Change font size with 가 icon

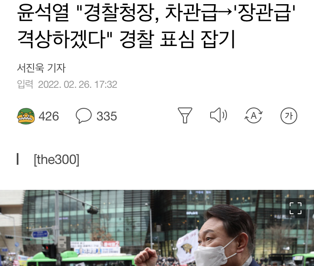tap(289, 116)
